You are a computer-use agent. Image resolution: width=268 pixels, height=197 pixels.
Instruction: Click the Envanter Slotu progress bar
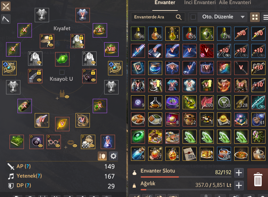tap(186, 177)
